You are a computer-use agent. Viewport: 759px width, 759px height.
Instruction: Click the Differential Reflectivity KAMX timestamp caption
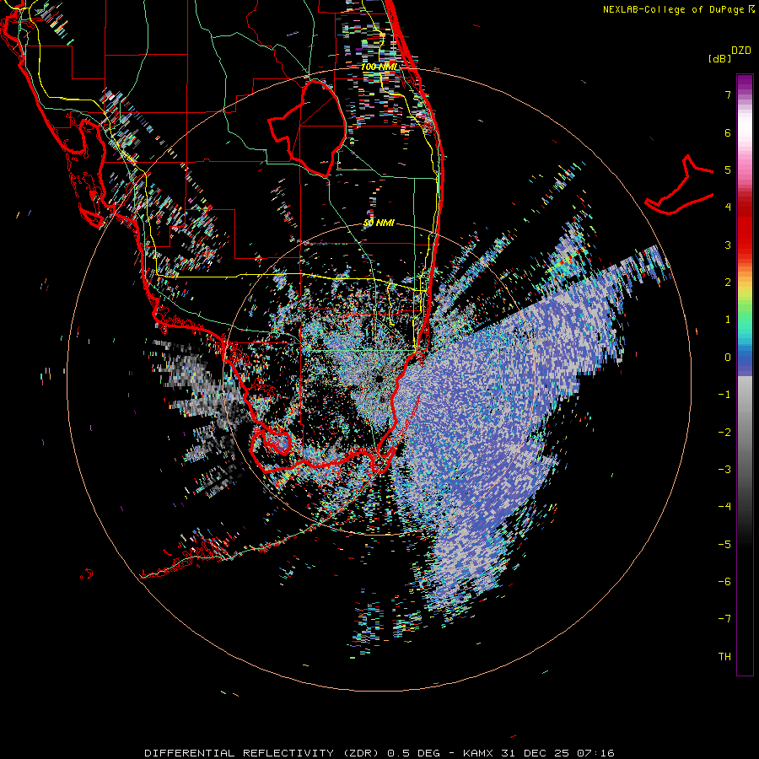tap(379, 753)
